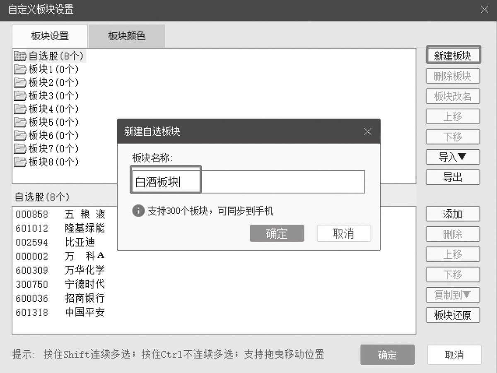
Task: Click the 板块名称 input field
Action: point(248,182)
